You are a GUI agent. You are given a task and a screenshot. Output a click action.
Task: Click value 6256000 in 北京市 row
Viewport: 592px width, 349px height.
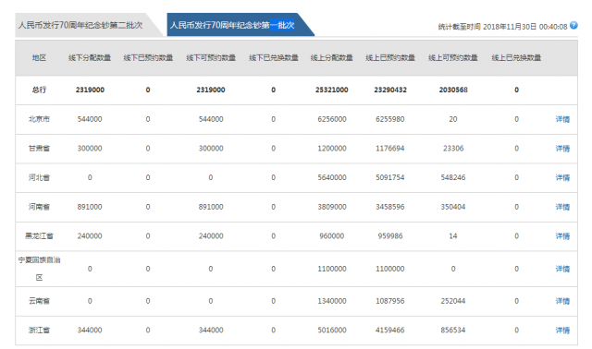coord(331,119)
